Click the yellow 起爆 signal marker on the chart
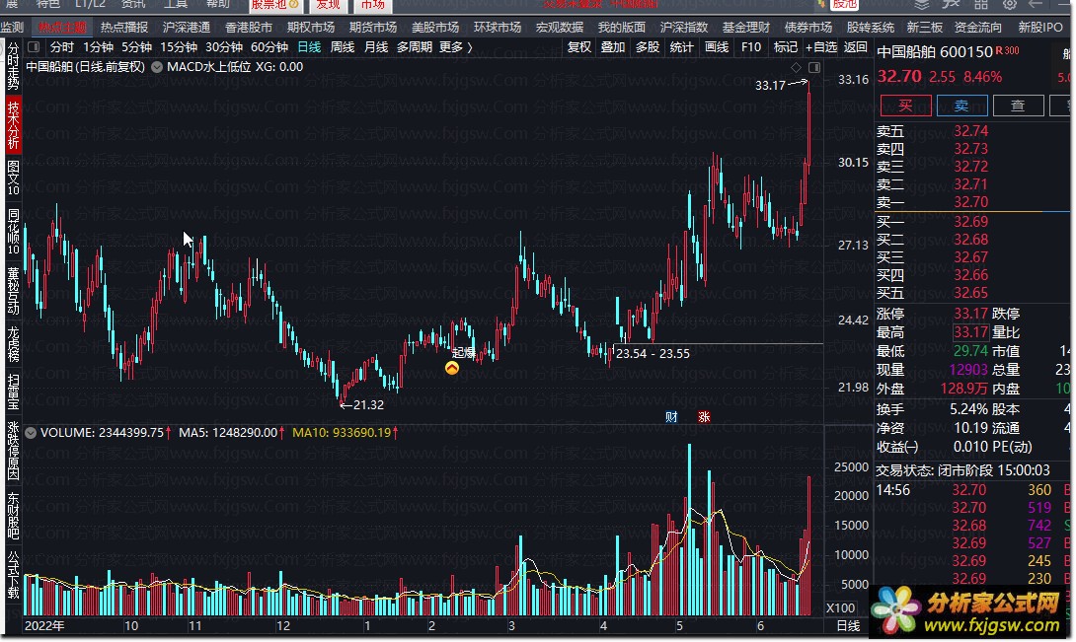1076x642 pixels. tap(451, 368)
